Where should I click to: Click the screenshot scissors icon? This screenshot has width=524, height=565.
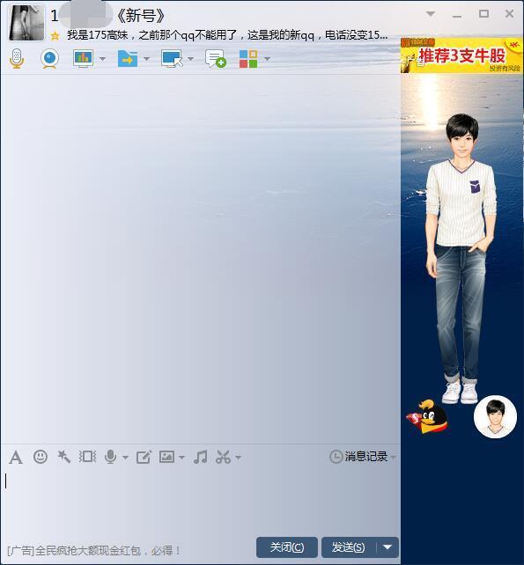pos(223,457)
